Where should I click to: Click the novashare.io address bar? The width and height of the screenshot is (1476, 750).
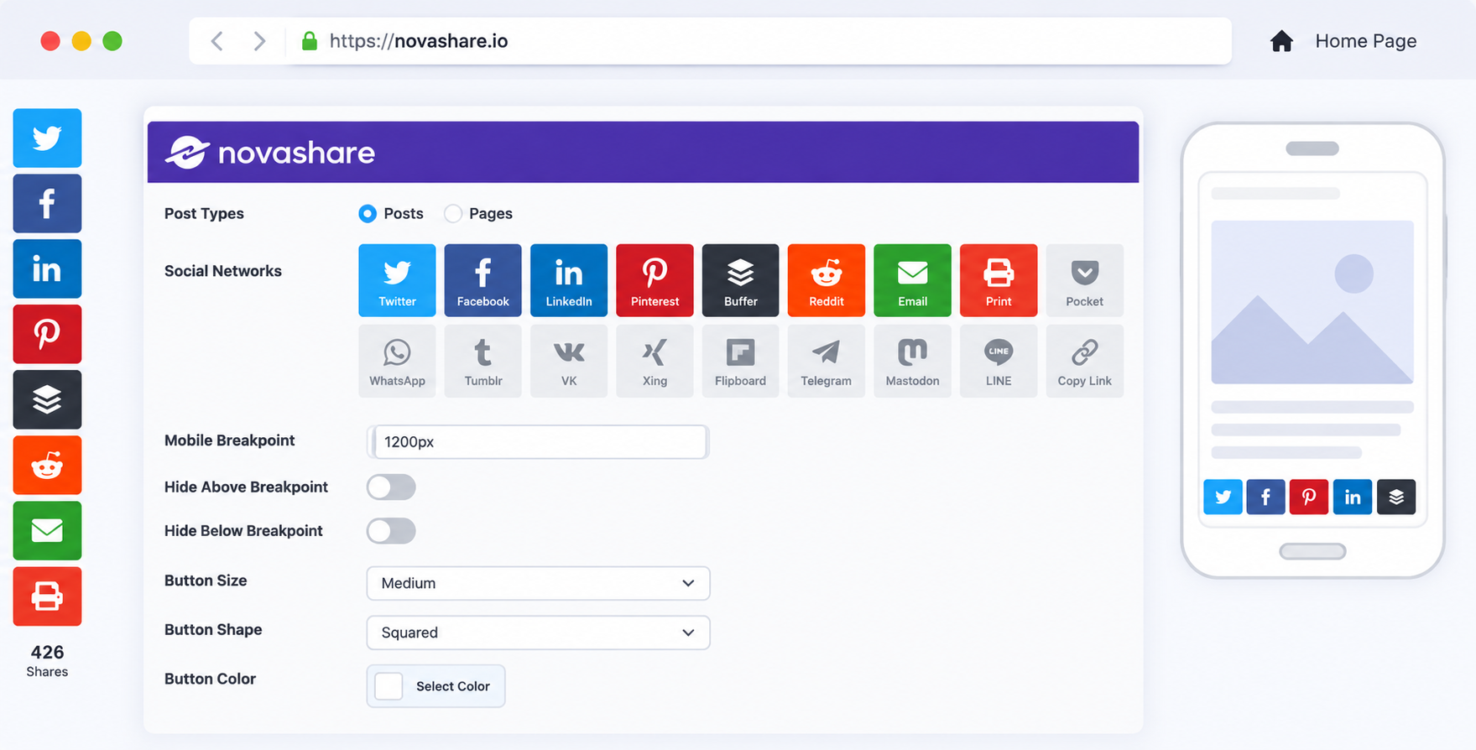point(710,41)
